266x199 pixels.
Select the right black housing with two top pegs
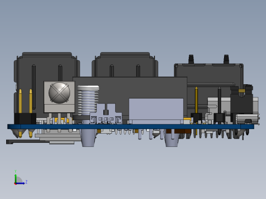click(x=209, y=73)
